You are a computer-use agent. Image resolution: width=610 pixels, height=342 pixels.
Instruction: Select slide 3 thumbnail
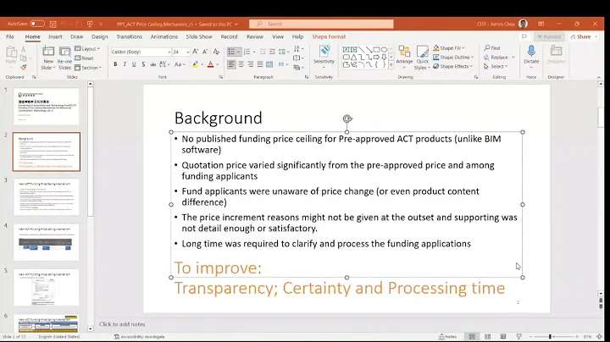tap(47, 197)
